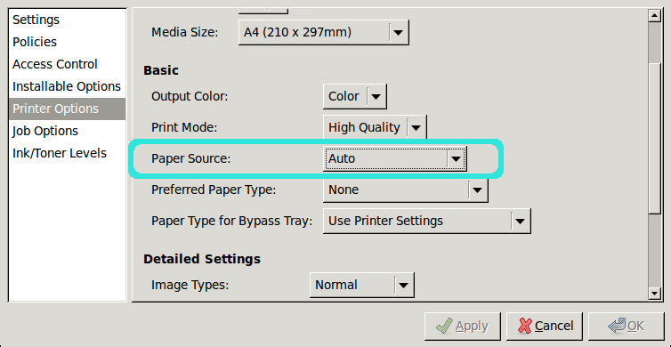Screen dimensions: 671x347
Task: Click the 'Image Types:' label
Action: coord(190,286)
